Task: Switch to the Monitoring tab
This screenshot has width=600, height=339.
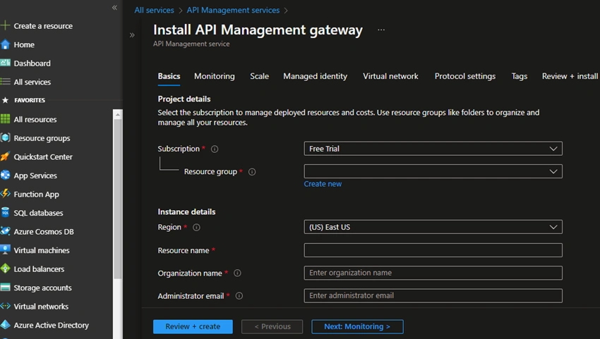Action: click(215, 76)
